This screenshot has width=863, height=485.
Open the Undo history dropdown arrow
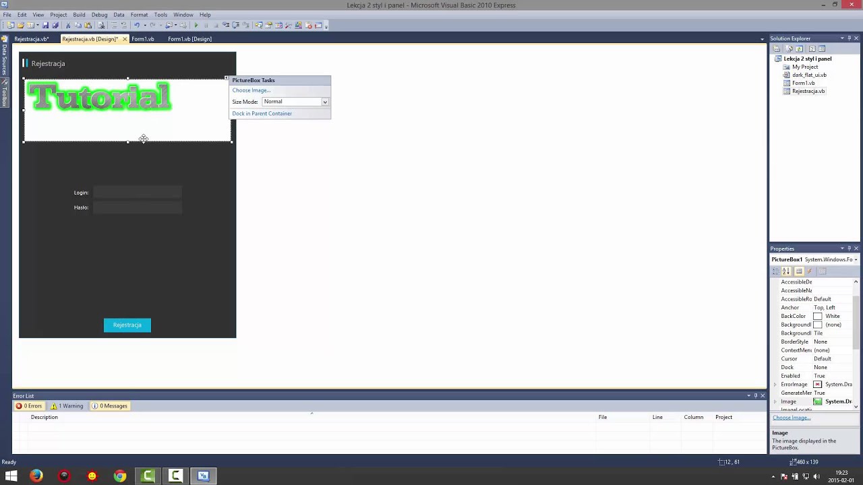145,26
